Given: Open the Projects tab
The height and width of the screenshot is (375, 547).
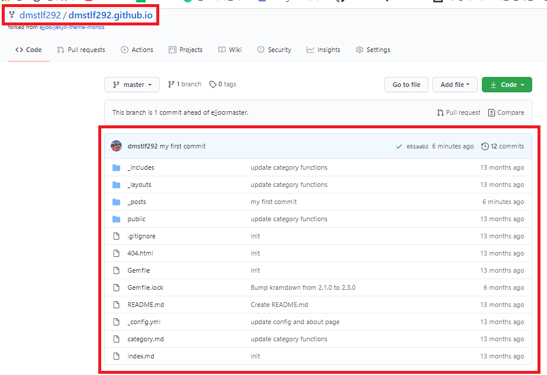Looking at the screenshot, I should click(186, 50).
